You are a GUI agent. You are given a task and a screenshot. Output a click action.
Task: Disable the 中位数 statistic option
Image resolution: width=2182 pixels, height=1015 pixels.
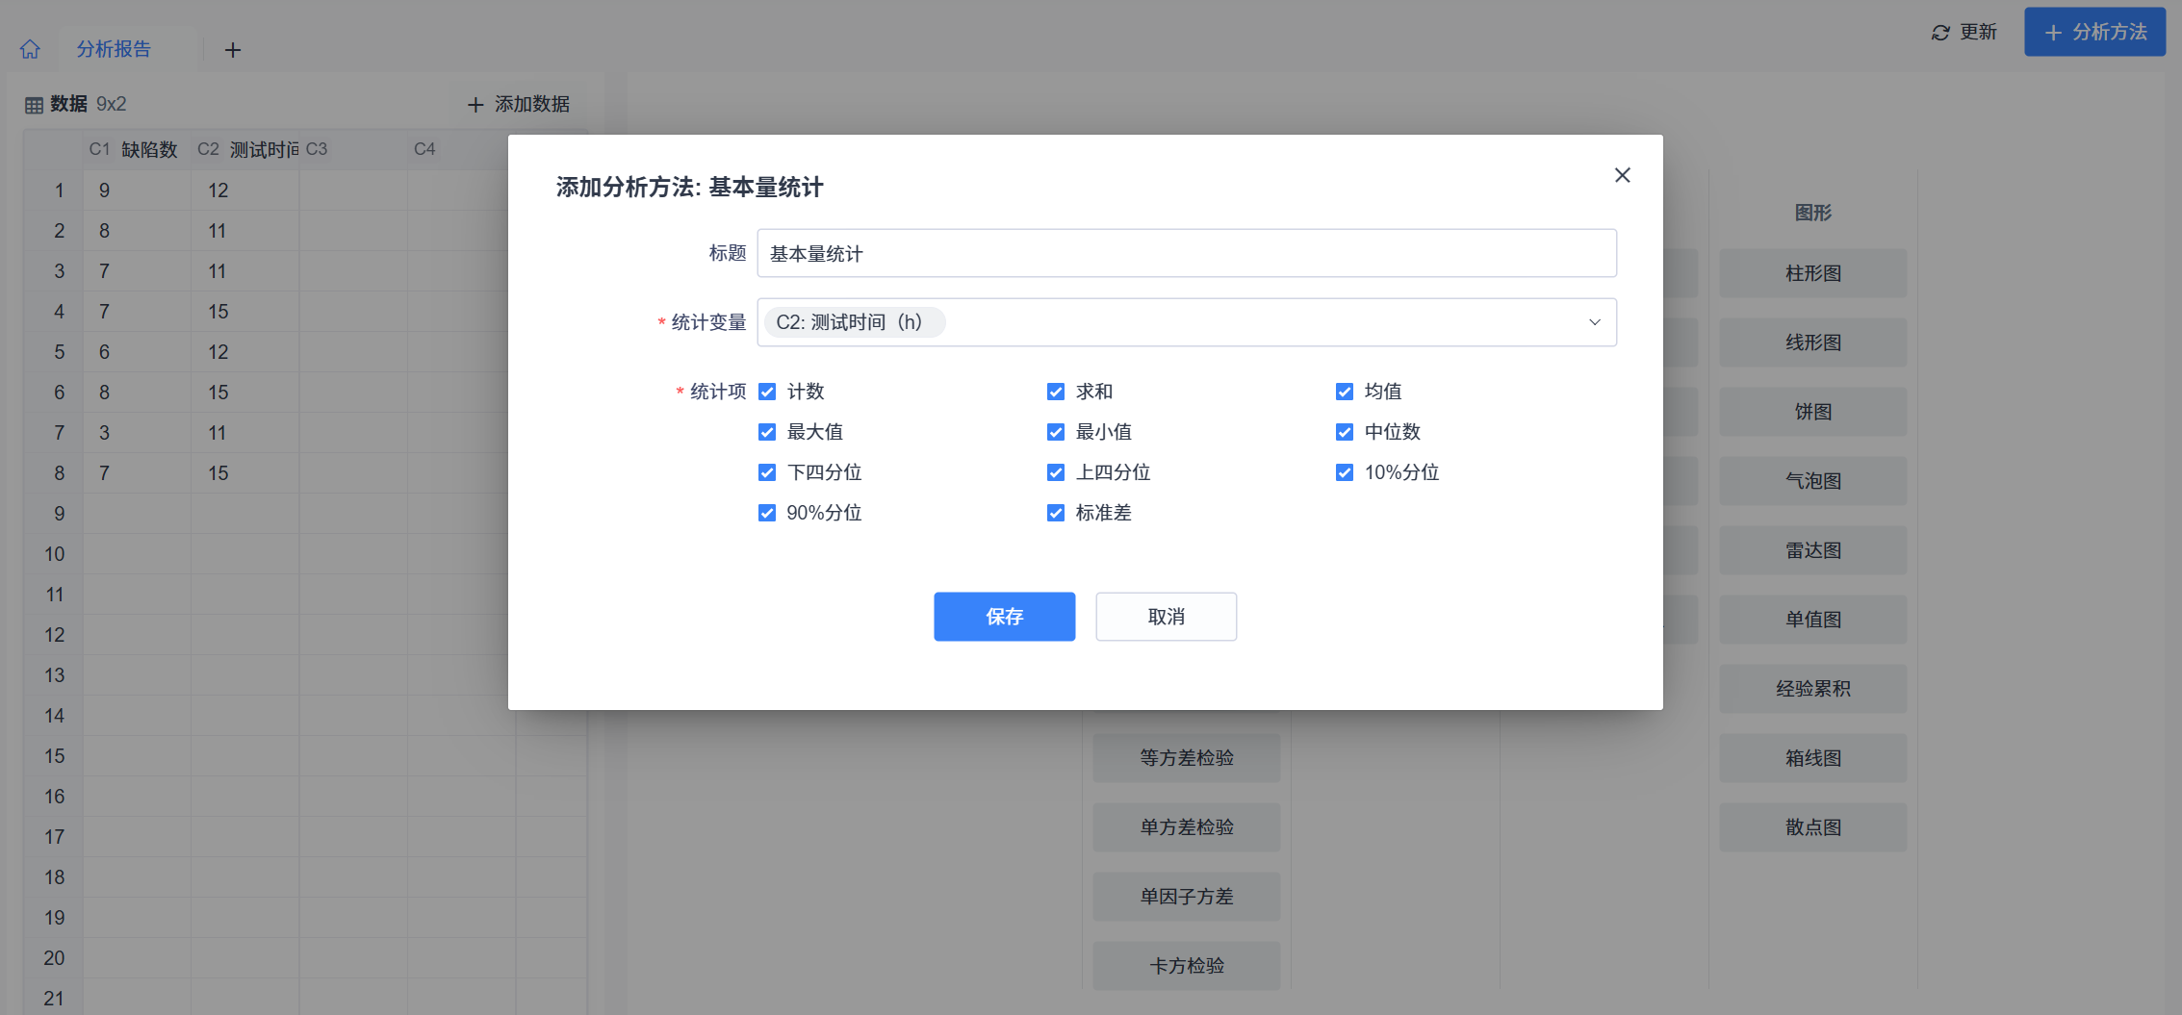click(1345, 432)
